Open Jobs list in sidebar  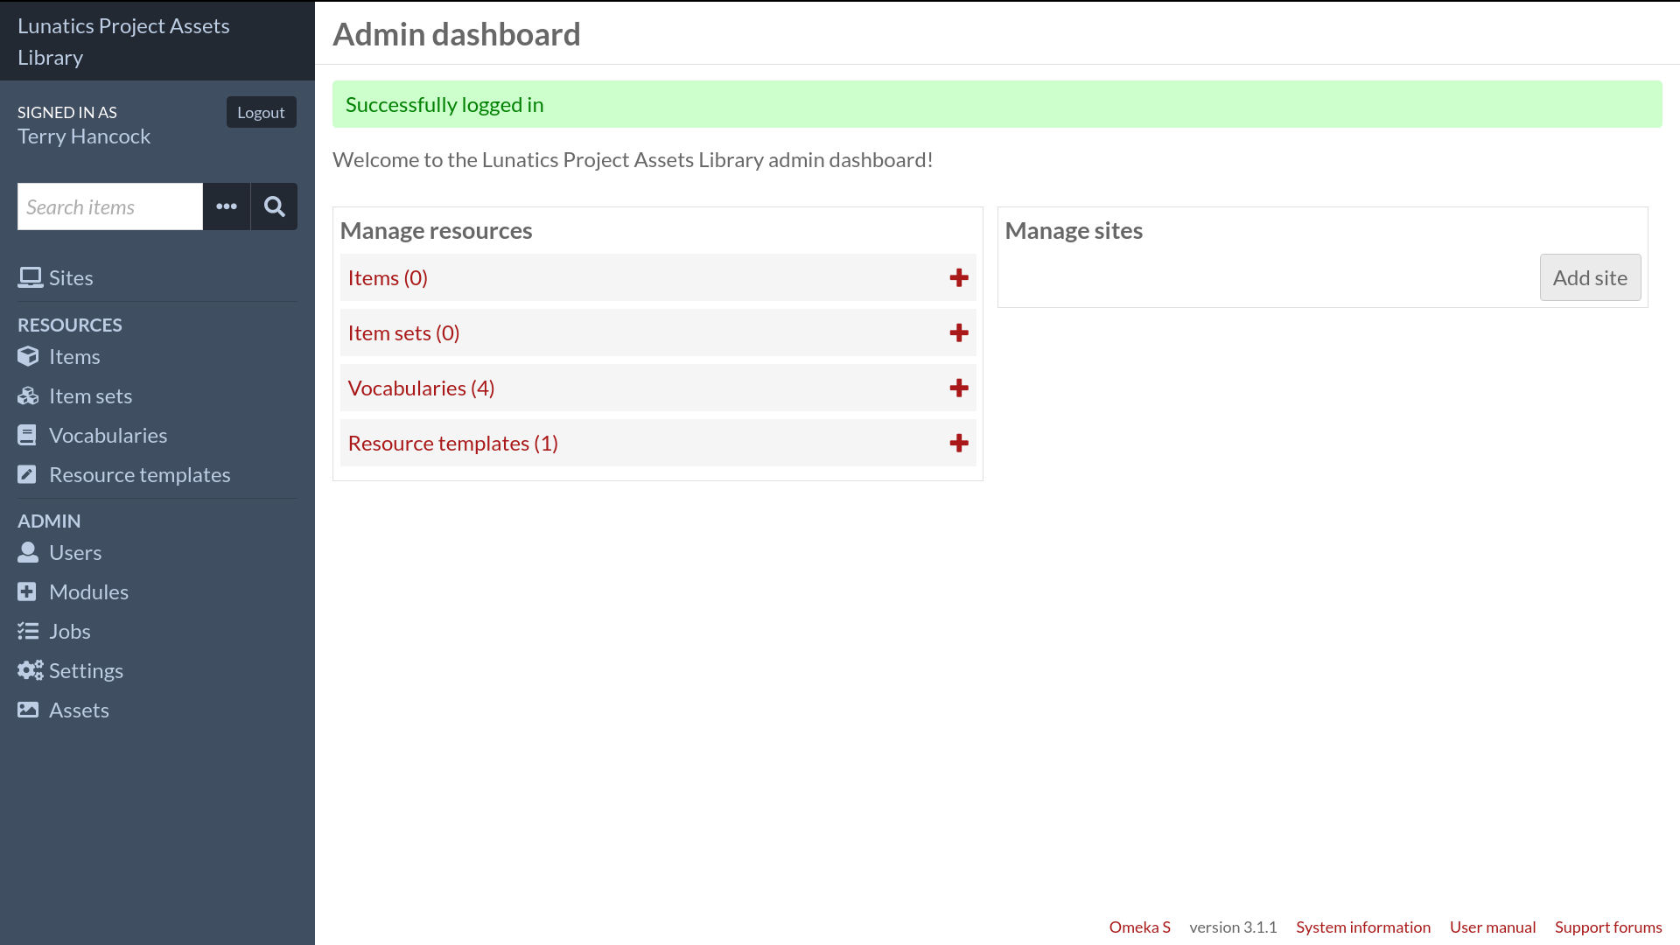tap(69, 631)
